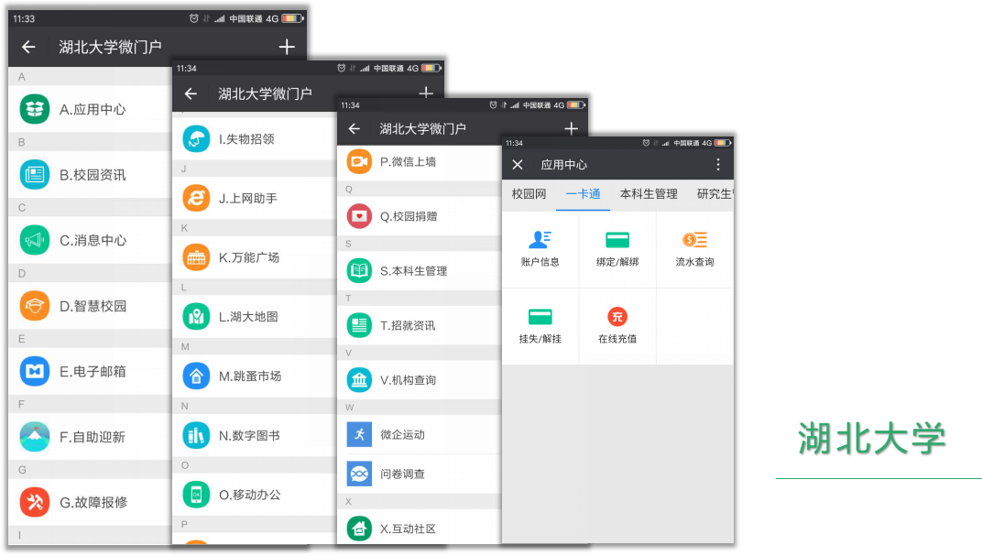Tap the I.失物招领 umbrella icon

click(x=196, y=139)
